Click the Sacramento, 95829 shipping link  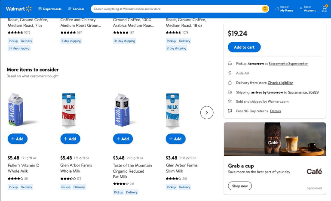click(303, 92)
